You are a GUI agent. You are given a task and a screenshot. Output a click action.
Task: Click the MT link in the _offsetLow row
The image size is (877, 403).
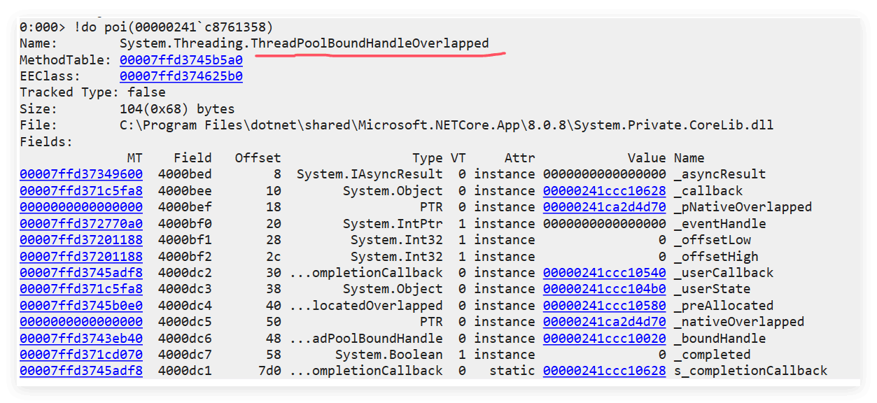point(81,240)
